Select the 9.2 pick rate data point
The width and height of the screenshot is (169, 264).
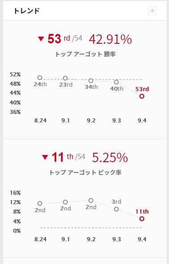pyautogui.click(x=91, y=201)
